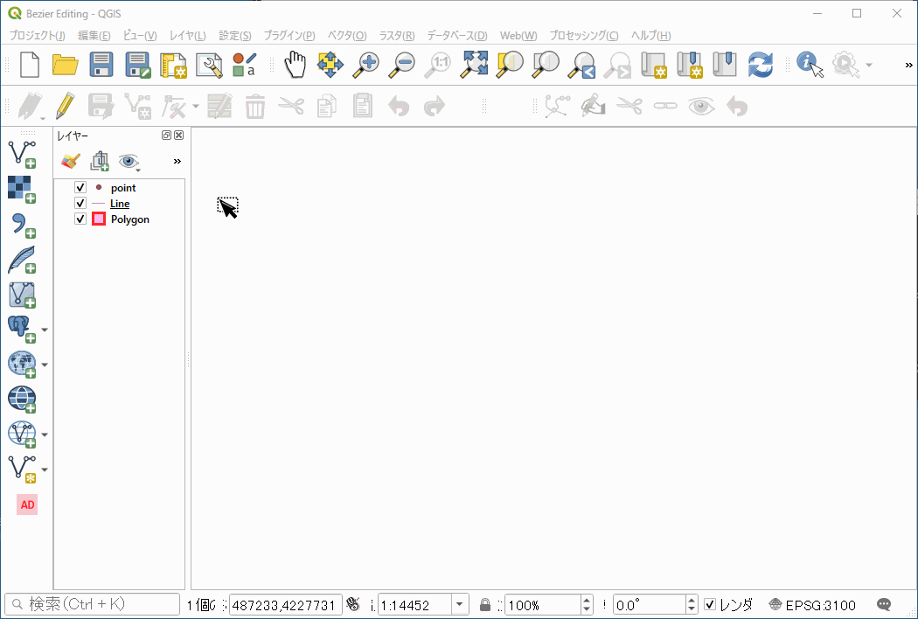Uncheck the point layer visibility checkbox
This screenshot has height=619, width=918.
tap(80, 188)
